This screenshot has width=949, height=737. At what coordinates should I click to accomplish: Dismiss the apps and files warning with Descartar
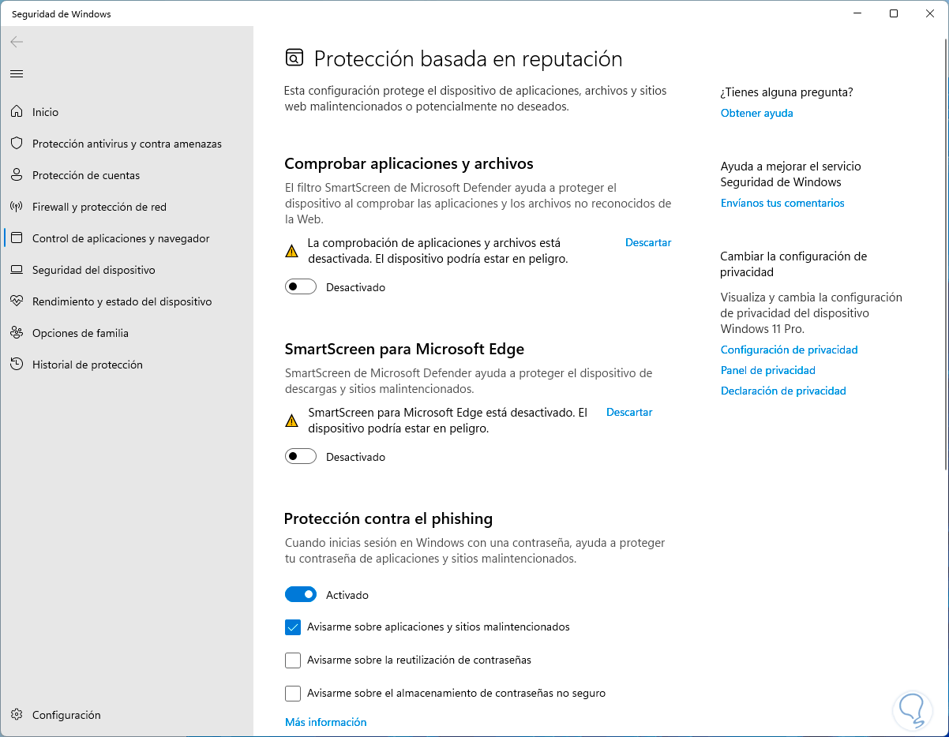click(647, 243)
